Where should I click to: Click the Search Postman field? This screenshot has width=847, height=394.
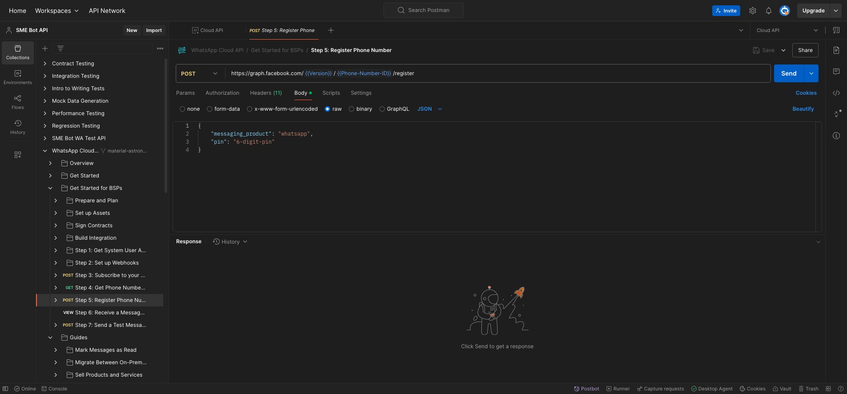423,10
